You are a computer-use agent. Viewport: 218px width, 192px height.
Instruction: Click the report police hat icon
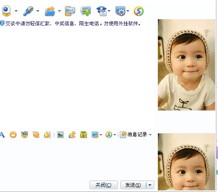pyautogui.click(x=101, y=11)
